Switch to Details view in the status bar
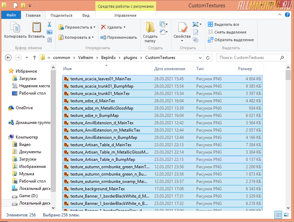The width and height of the screenshot is (294, 222). click(x=278, y=215)
